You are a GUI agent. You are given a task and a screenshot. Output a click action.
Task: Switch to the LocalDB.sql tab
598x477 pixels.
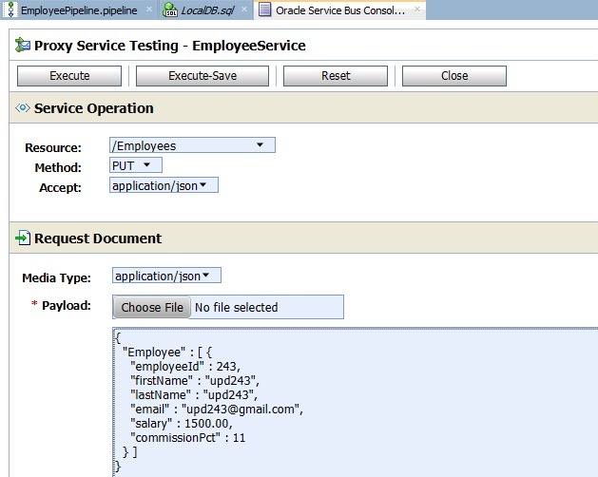click(x=207, y=10)
